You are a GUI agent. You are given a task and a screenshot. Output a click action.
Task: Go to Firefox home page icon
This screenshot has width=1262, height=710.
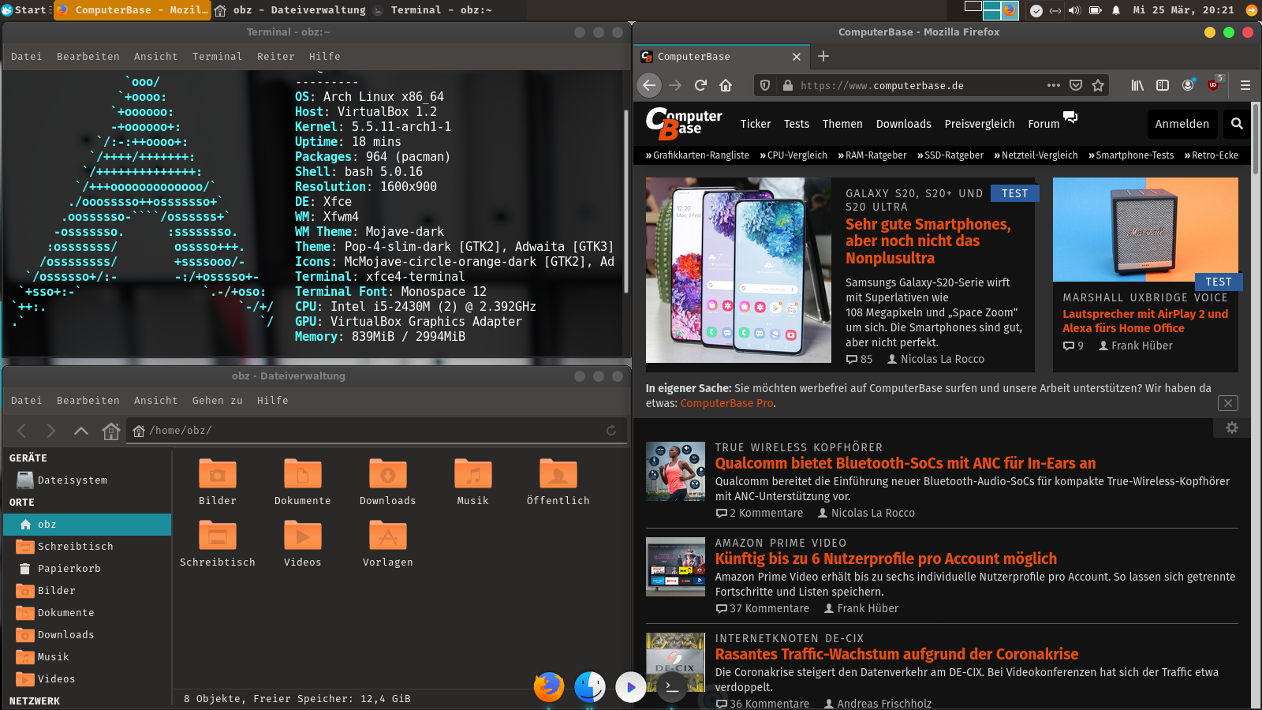[726, 85]
